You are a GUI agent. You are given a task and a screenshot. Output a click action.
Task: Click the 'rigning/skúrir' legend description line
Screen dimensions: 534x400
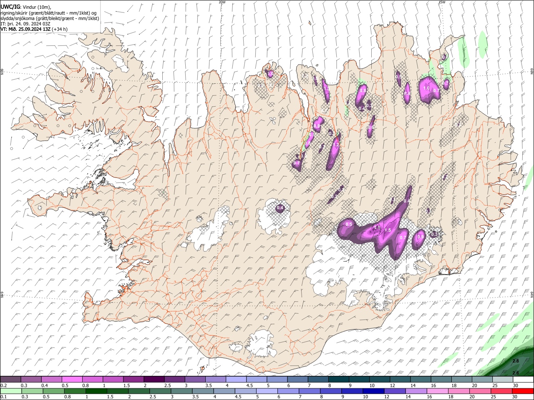pyautogui.click(x=48, y=13)
